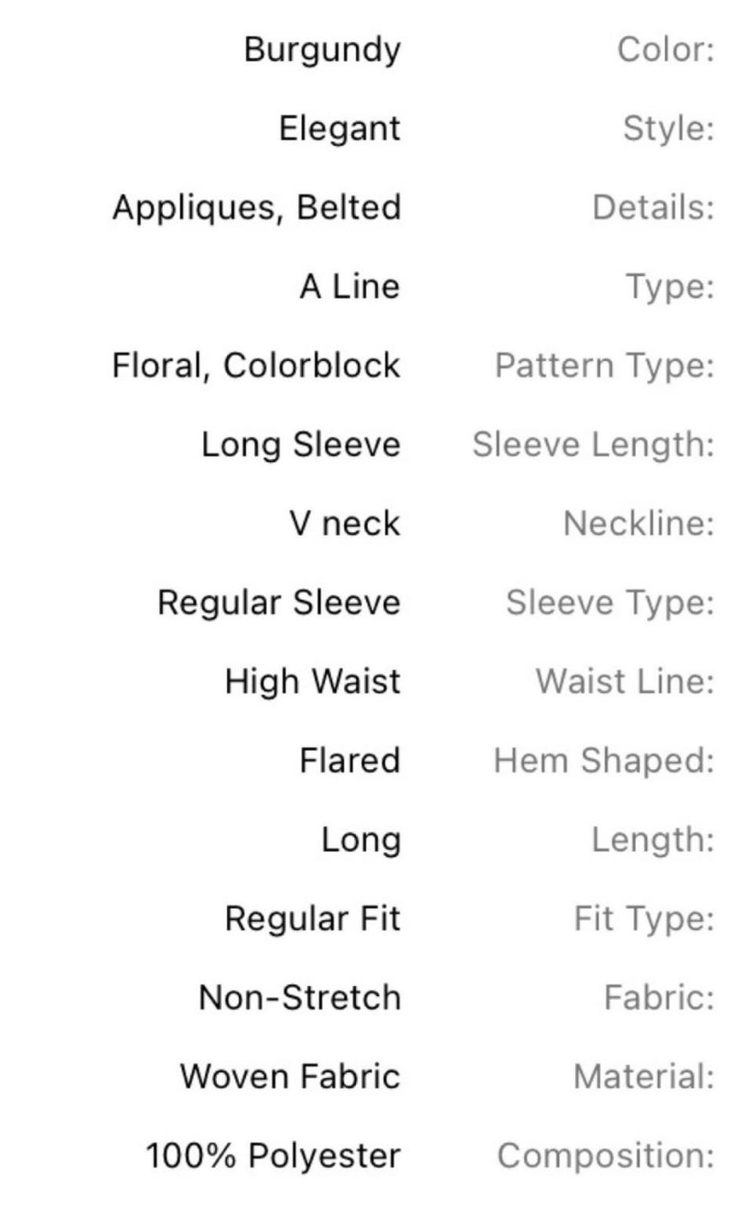
Task: Click the Style: label
Action: [x=669, y=128]
